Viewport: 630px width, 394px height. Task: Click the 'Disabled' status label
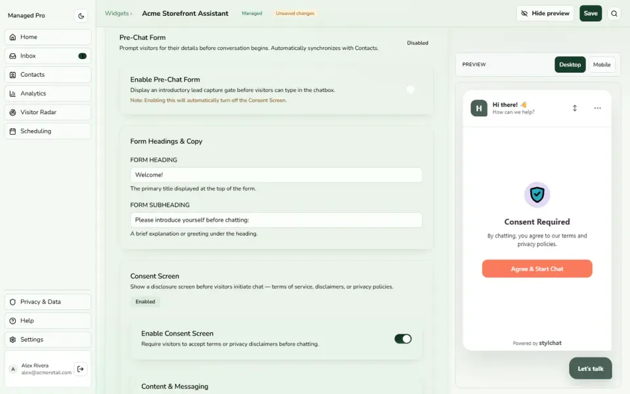point(417,43)
